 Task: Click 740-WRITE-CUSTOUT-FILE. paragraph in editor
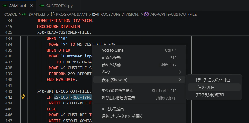coord(64,91)
